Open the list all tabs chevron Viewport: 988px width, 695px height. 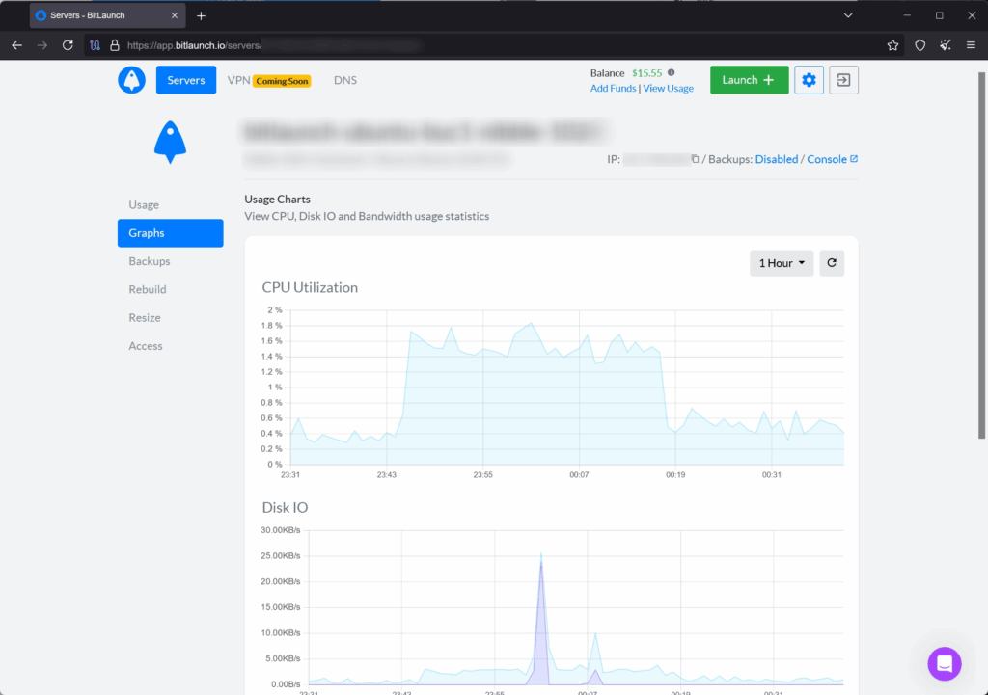pyautogui.click(x=848, y=15)
